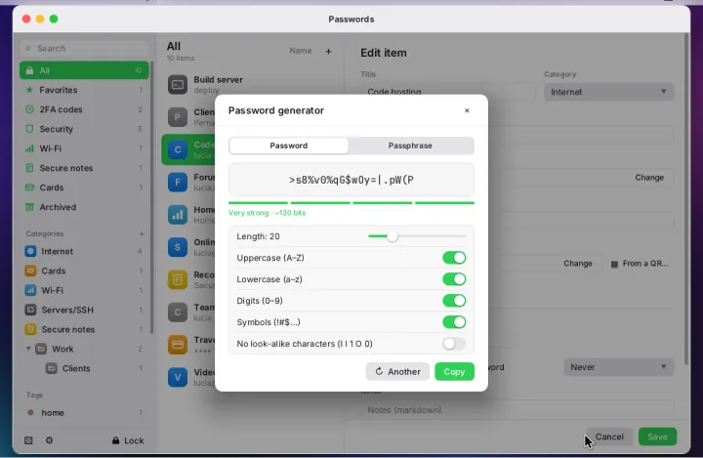Image resolution: width=703 pixels, height=458 pixels.
Task: Lock the vault
Action: [128, 440]
